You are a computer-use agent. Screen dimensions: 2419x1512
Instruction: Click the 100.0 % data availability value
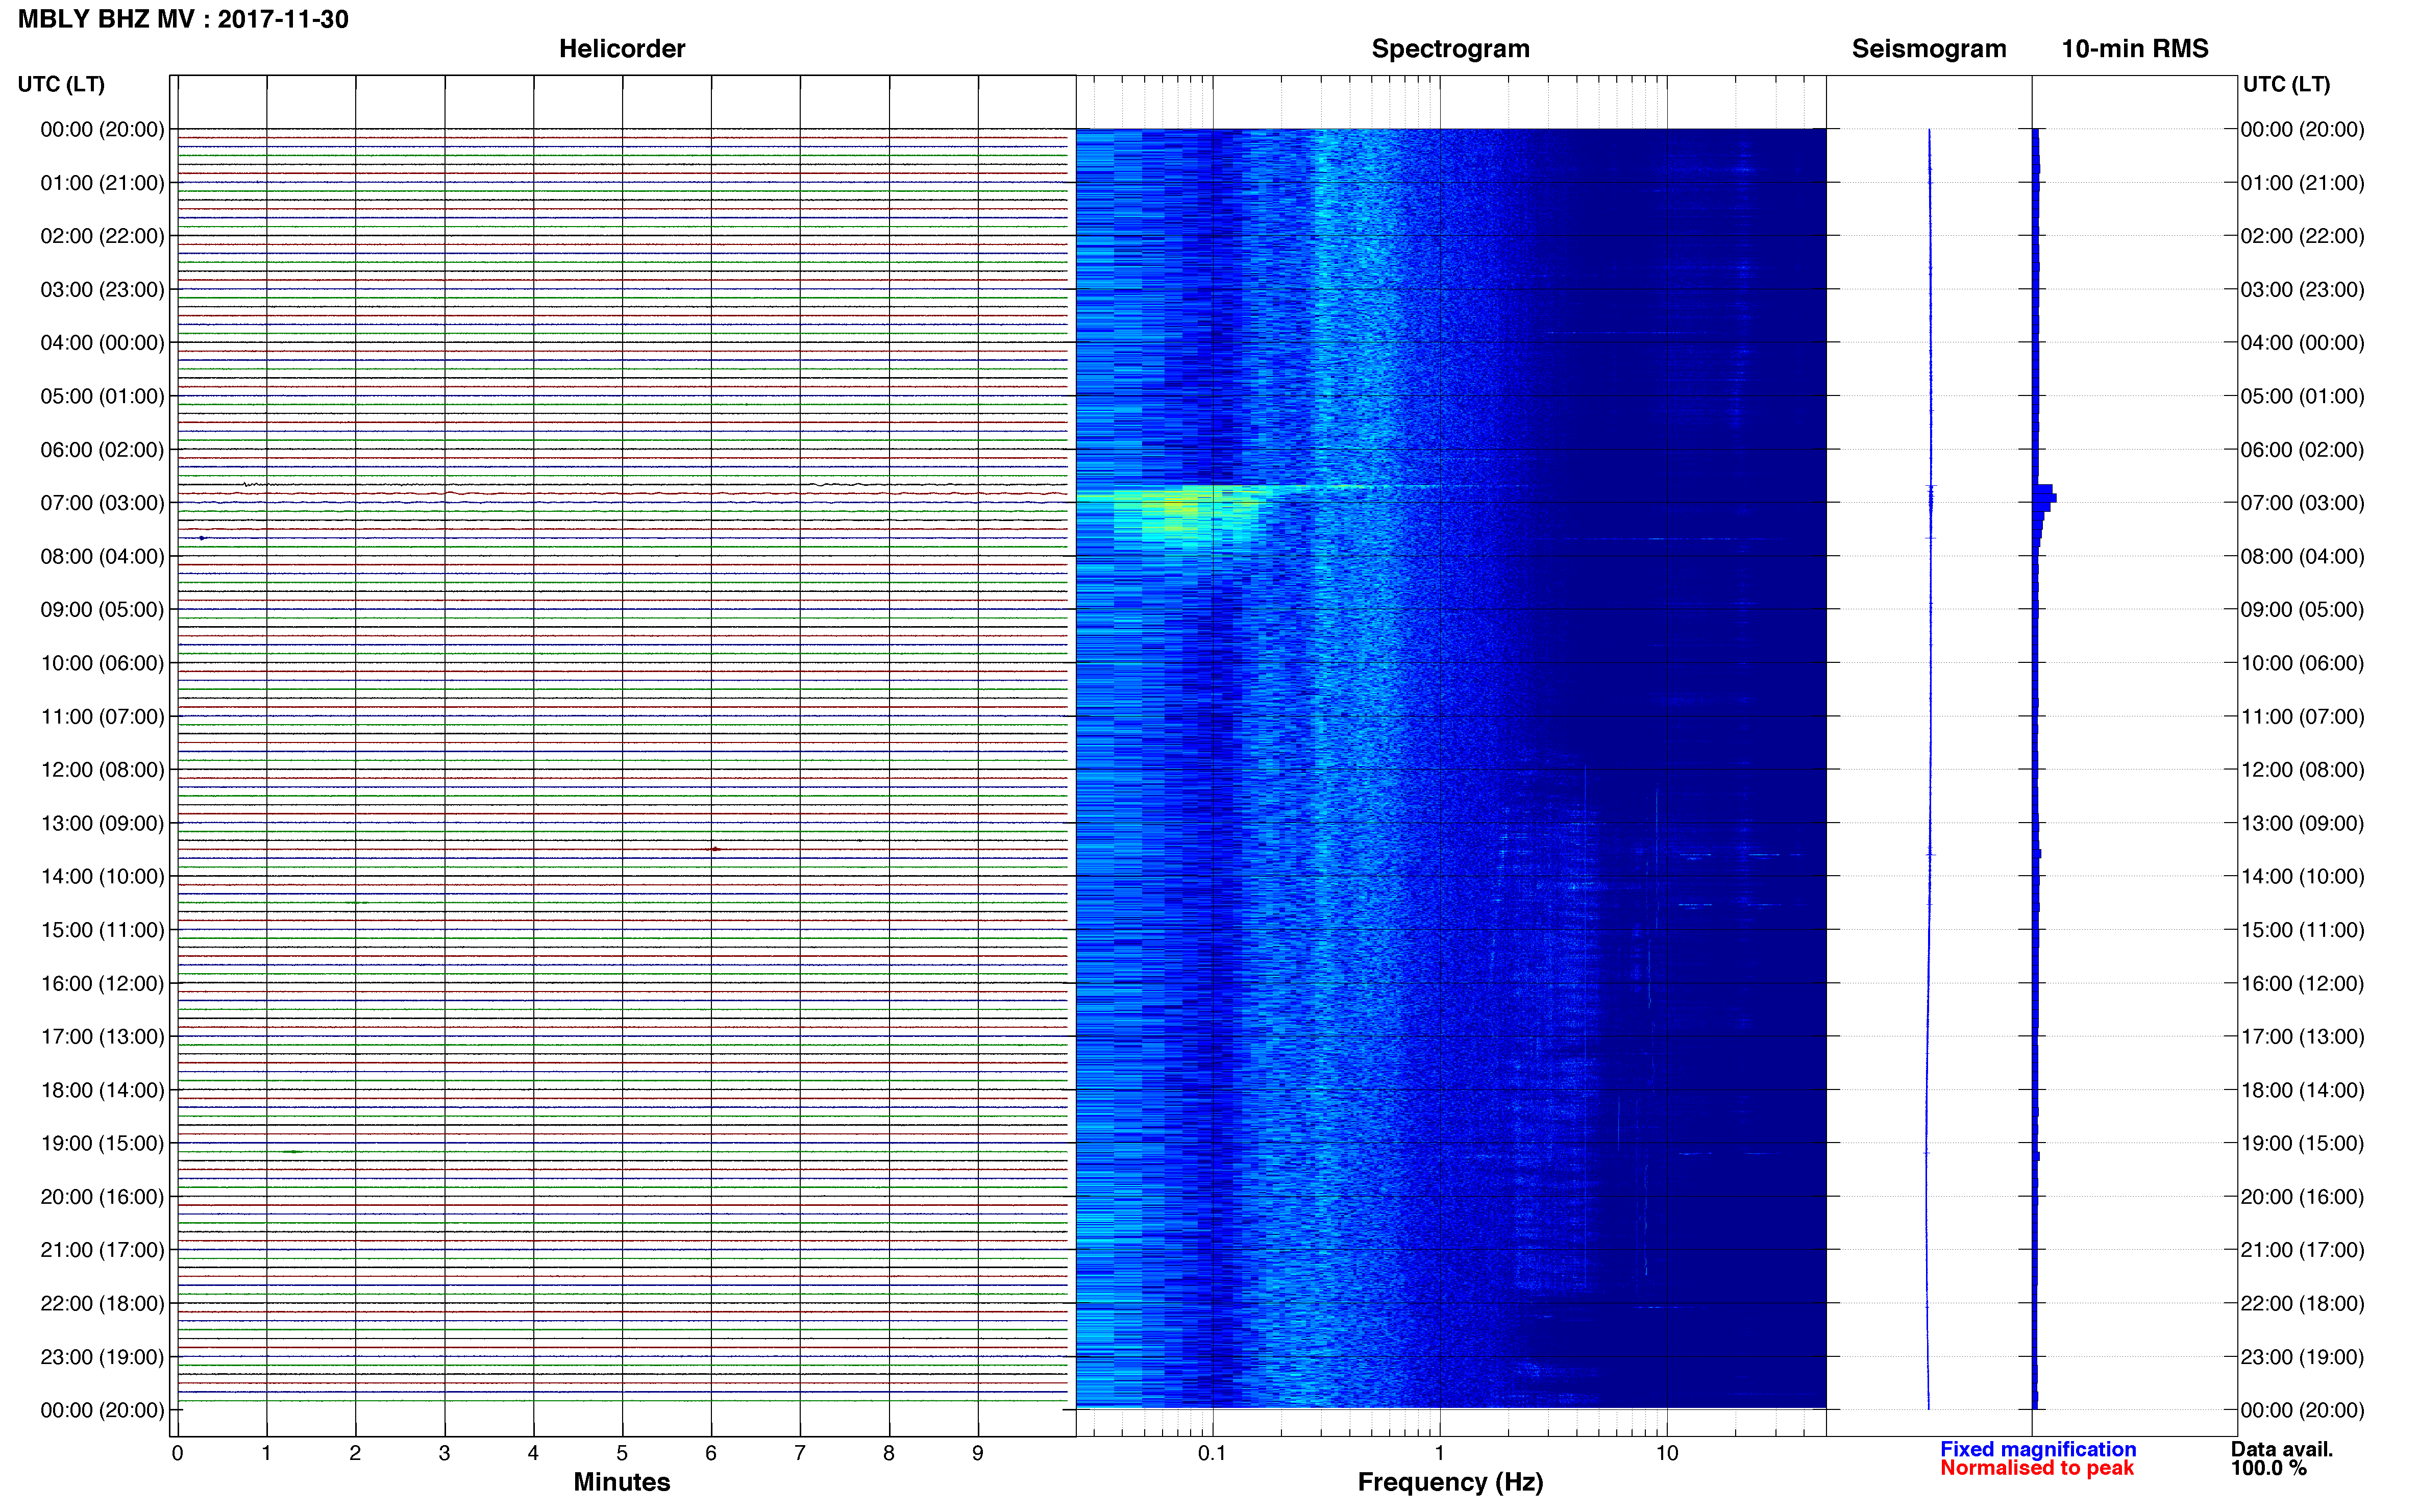(2268, 1468)
